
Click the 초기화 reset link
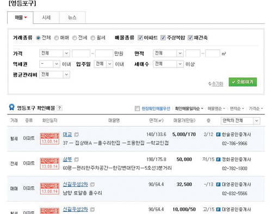tap(215, 84)
